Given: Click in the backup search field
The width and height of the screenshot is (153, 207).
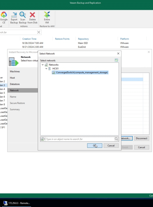Looking at the screenshot, I should pyautogui.click(x=18, y=32).
